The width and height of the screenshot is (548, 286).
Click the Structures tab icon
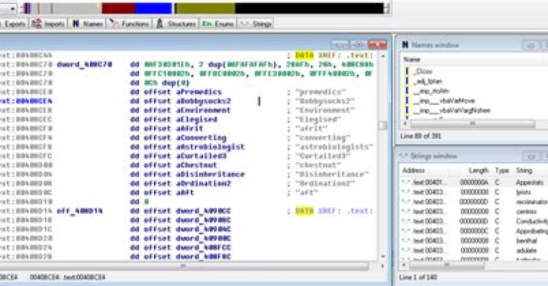tap(159, 24)
